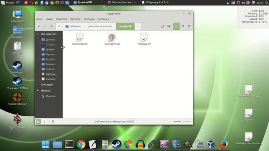
Task: Open the Зміни menu
Action: [49, 19]
